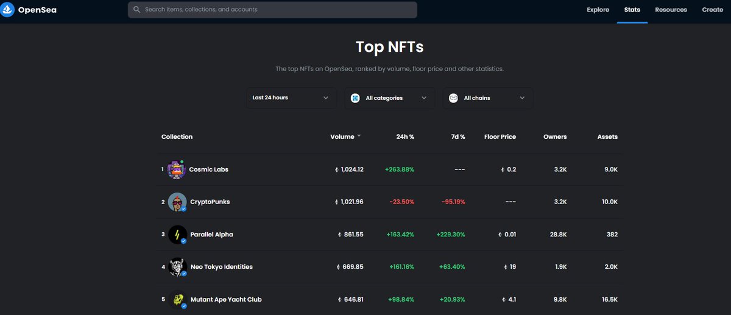Open Neo Tokyo Identities collection name
The image size is (731, 315).
tap(222, 267)
